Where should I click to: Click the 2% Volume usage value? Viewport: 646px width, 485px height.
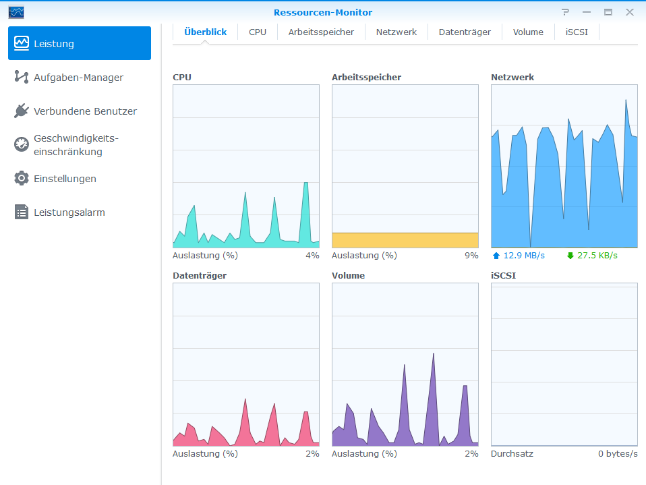(x=471, y=454)
